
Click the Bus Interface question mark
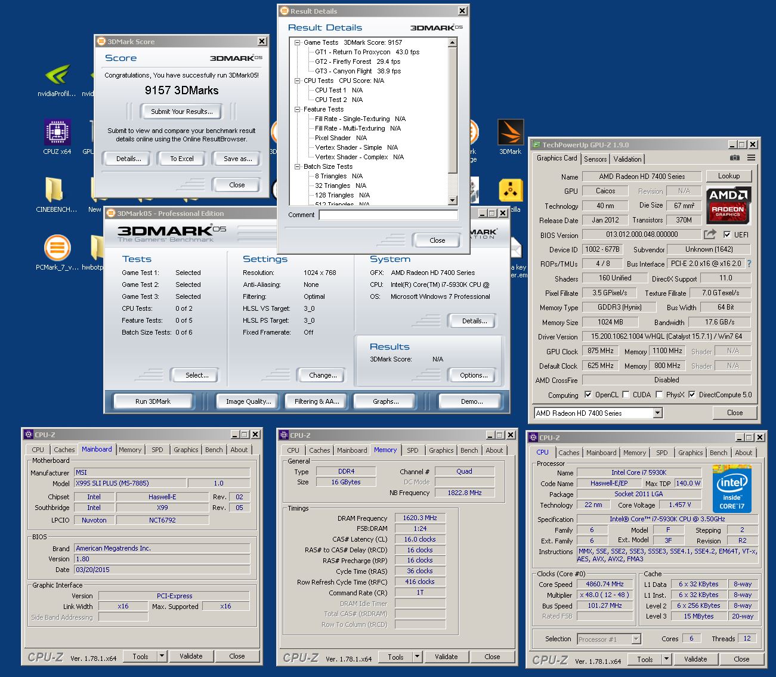tap(749, 264)
